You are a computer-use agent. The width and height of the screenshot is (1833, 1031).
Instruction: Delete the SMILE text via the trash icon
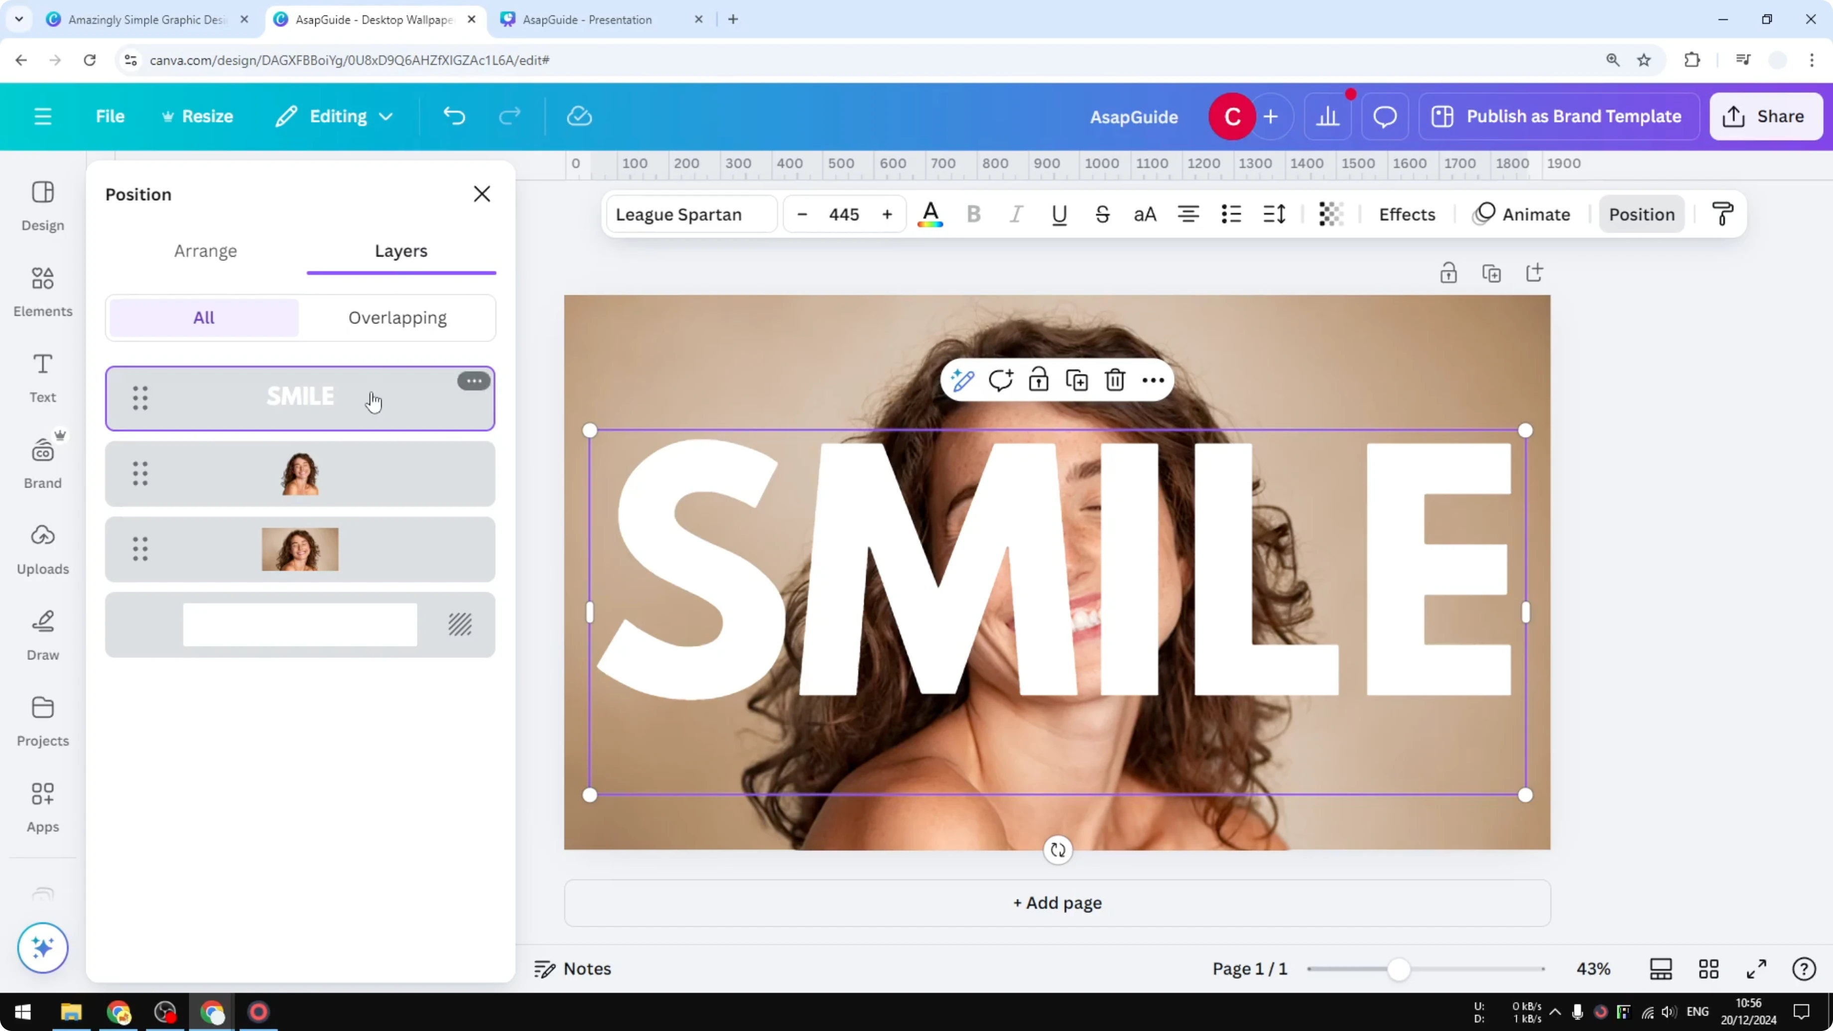point(1114,379)
